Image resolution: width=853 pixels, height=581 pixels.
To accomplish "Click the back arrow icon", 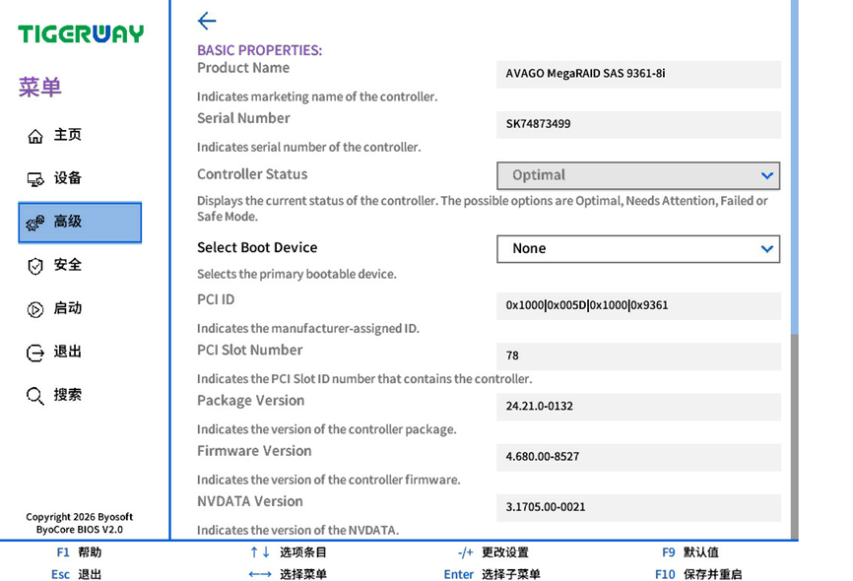I will click(207, 22).
